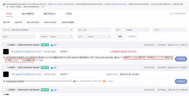This screenshot has width=189, height=96.
Task: Toggle 含卖家/买家留言 filter chip
Action: 68,22
